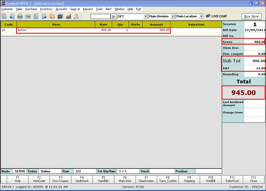
Task: Open the GFT dropdown
Action: point(145,16)
